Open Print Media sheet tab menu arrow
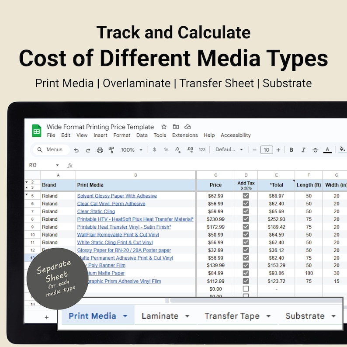Image resolution: width=347 pixels, height=347 pixels. (125, 316)
